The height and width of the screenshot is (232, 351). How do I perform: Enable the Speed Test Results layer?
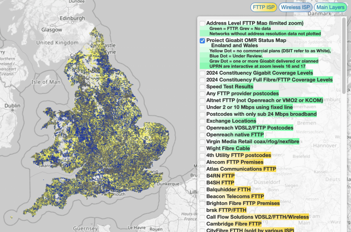pyautogui.click(x=202, y=86)
